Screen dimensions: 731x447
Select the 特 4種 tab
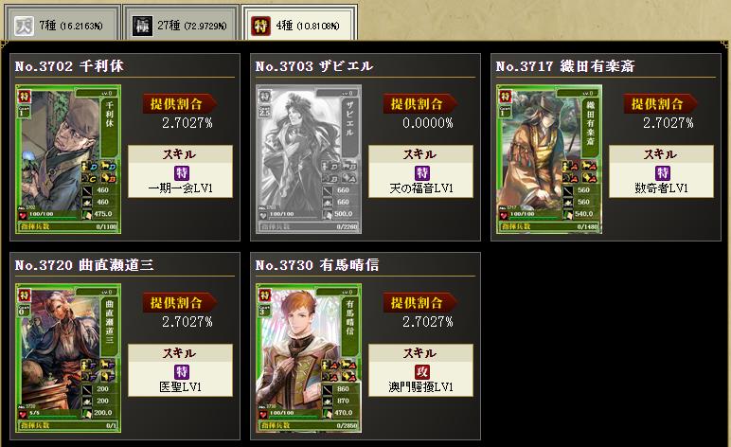299,24
